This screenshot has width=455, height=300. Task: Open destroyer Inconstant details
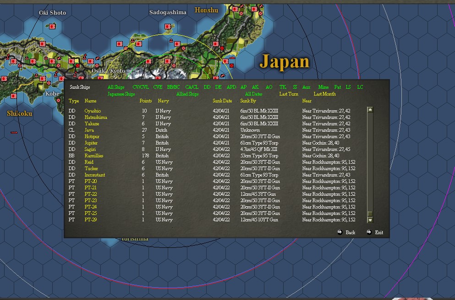94,175
